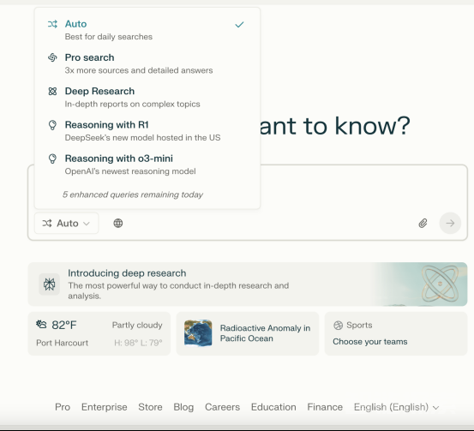Collapse the Auto mode dropdown button
Image resolution: width=474 pixels, height=431 pixels.
coord(66,224)
